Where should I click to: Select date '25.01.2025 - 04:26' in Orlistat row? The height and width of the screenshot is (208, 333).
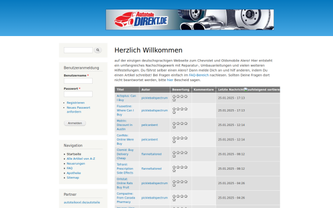pyautogui.click(x=231, y=183)
